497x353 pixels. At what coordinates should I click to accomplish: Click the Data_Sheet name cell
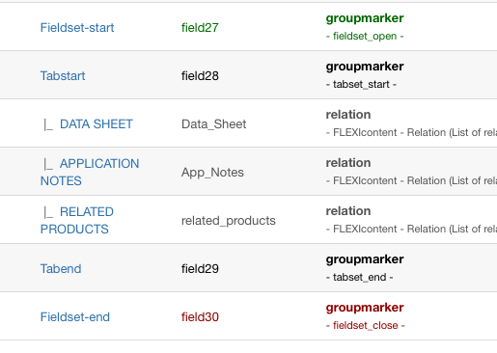point(213,124)
